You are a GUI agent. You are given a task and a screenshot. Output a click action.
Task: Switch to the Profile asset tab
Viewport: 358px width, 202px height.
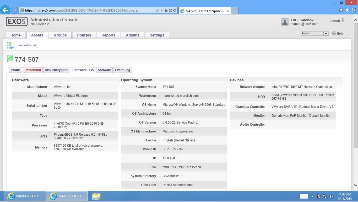coord(15,70)
